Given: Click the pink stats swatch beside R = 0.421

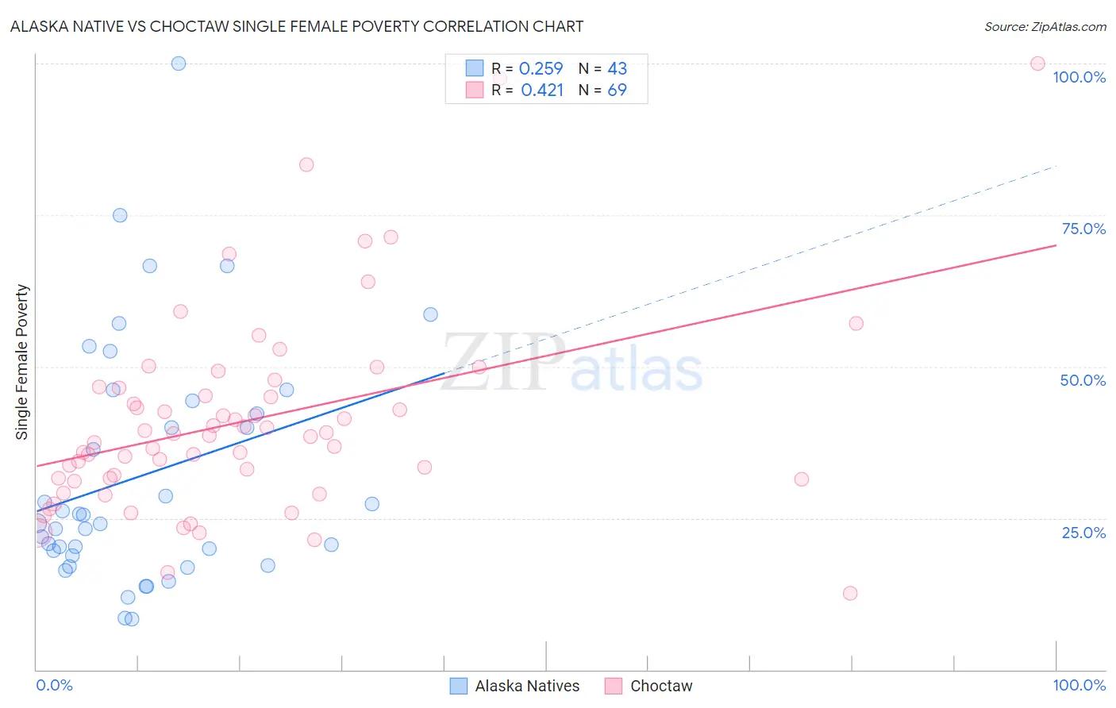Looking at the screenshot, I should [x=475, y=90].
